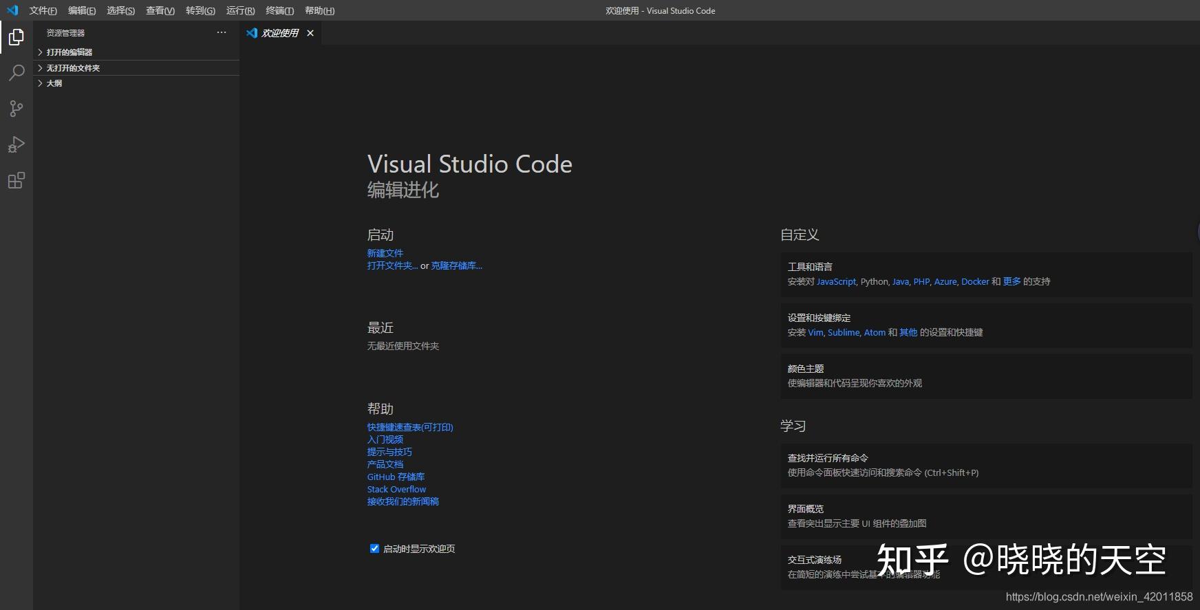Expand the 无打开的文件夹 section
Viewport: 1200px width, 610px height.
pyautogui.click(x=136, y=68)
